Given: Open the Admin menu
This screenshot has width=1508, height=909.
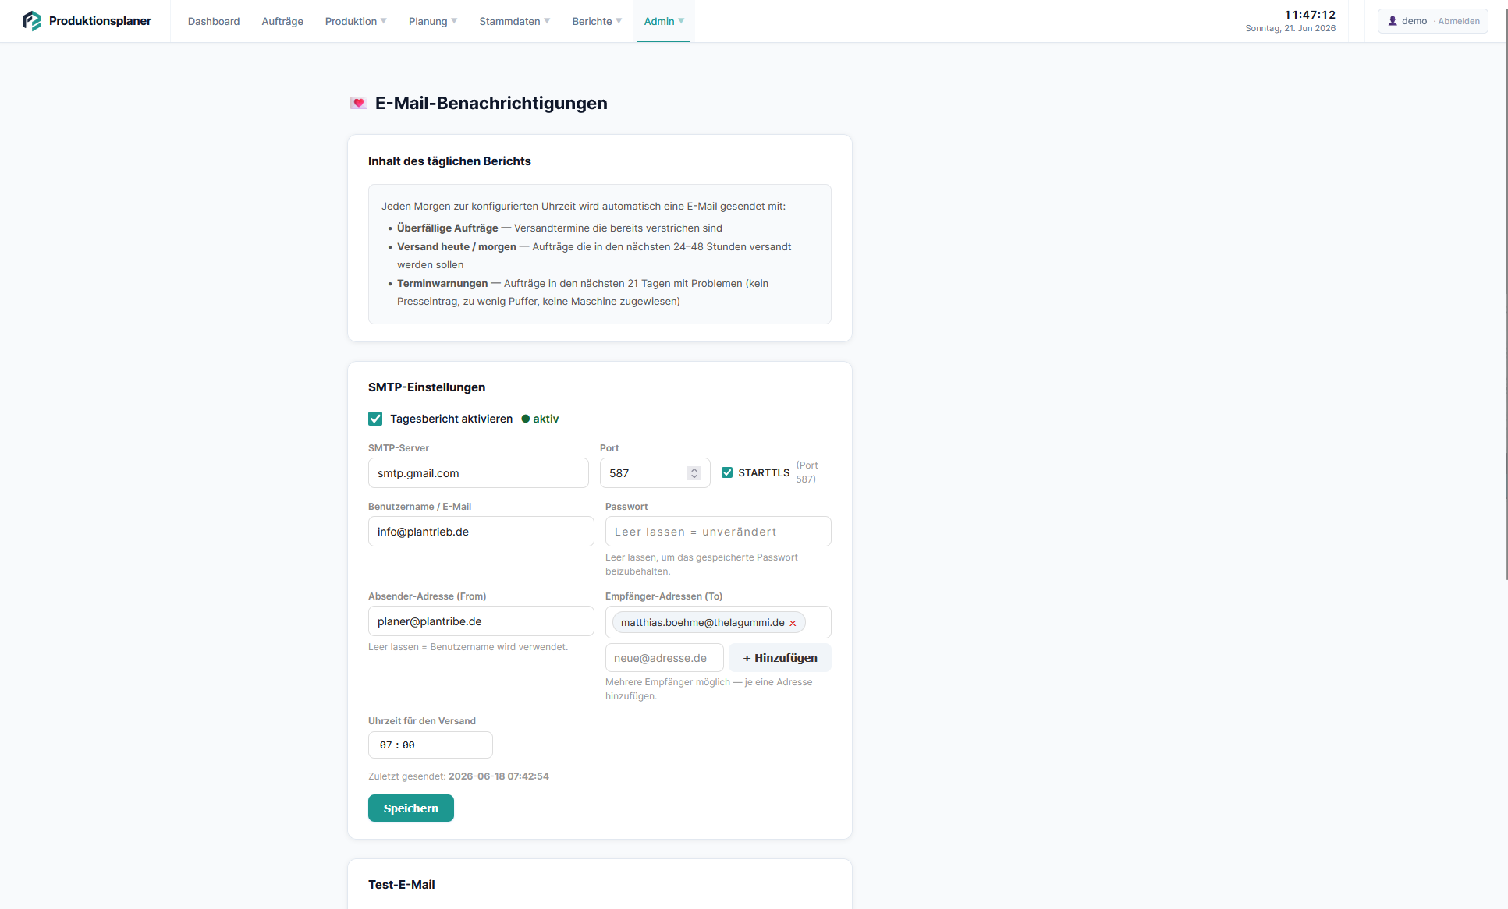Looking at the screenshot, I should [664, 21].
